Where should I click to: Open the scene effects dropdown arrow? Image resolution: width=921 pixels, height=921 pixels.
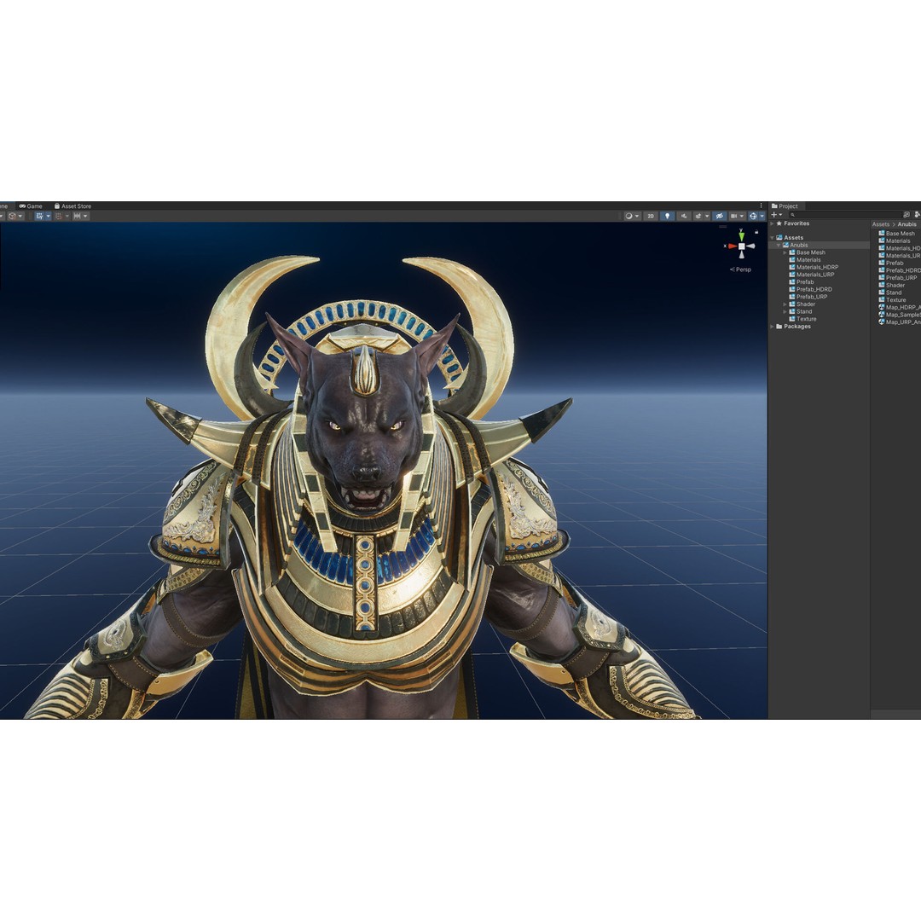(x=707, y=216)
